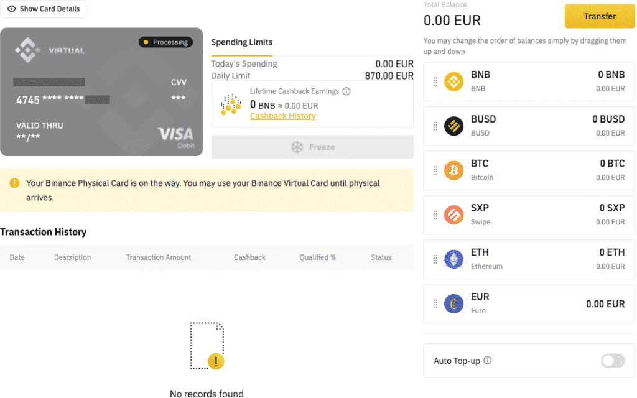Image resolution: width=637 pixels, height=398 pixels.
Task: Click the Swipe SXP icon
Action: pyautogui.click(x=453, y=215)
